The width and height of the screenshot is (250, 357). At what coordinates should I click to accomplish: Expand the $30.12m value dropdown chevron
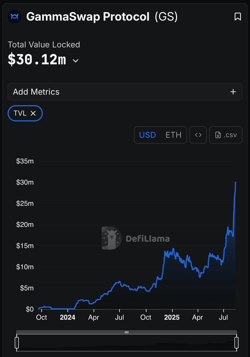coord(76,61)
